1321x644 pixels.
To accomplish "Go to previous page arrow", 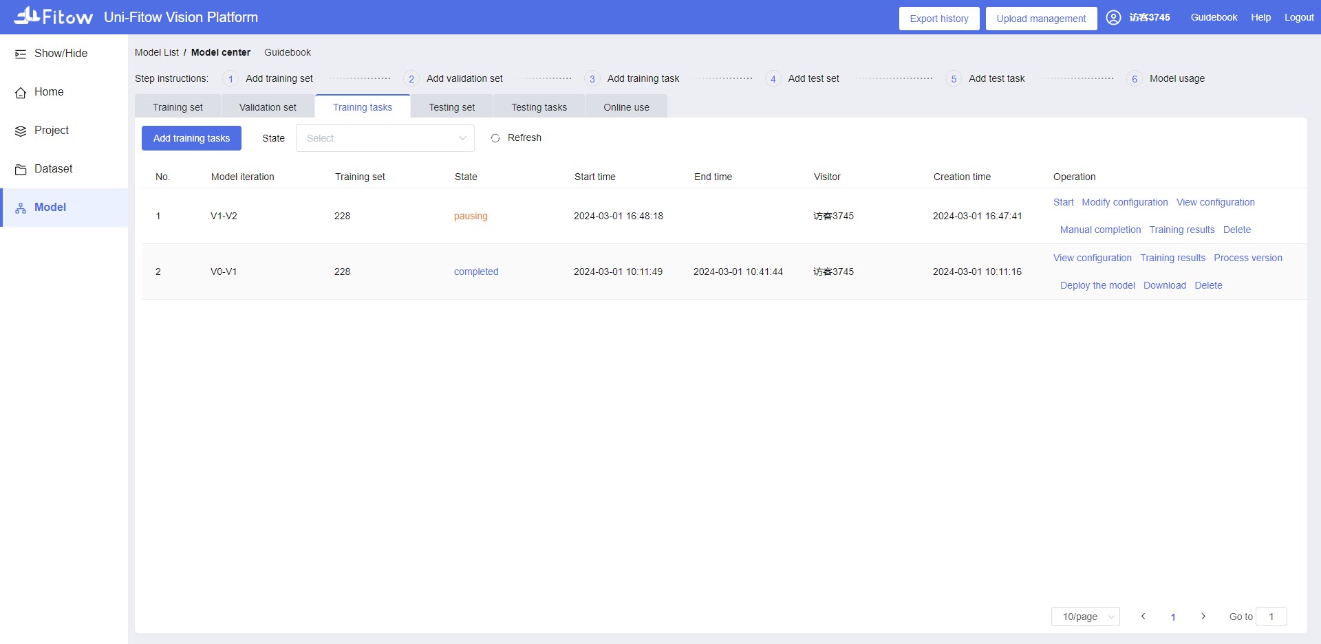I will 1143,617.
